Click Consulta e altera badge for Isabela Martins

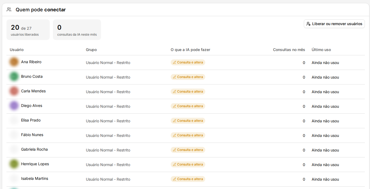[188, 179]
